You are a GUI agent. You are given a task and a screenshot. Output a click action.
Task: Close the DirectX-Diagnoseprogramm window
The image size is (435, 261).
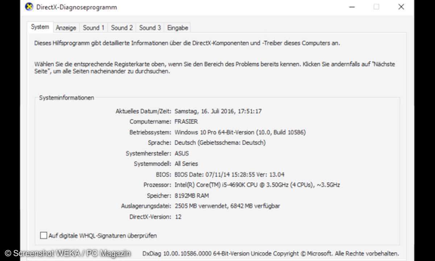tap(401, 7)
